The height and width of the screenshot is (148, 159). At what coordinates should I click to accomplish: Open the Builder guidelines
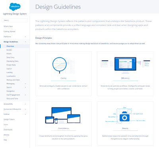(x=9, y=50)
